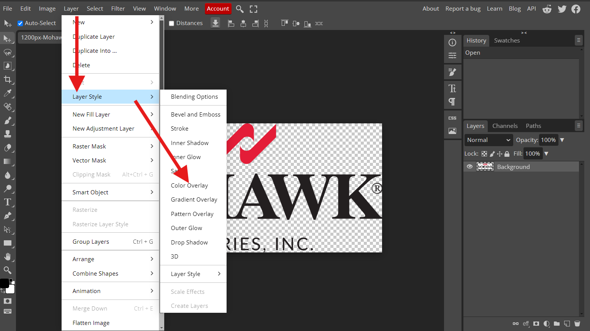Viewport: 590px width, 331px height.
Task: Toggle lock transparent pixels
Action: [x=484, y=154]
